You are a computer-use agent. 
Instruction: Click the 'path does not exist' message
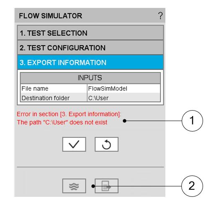[62, 122]
